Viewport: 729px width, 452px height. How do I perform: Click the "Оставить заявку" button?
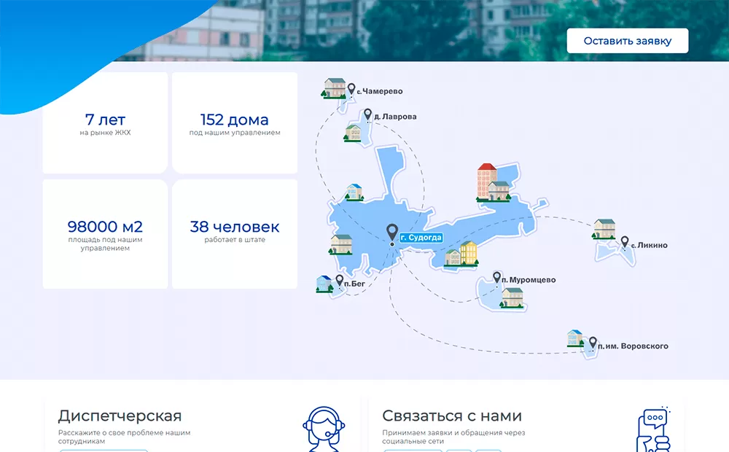pyautogui.click(x=627, y=41)
